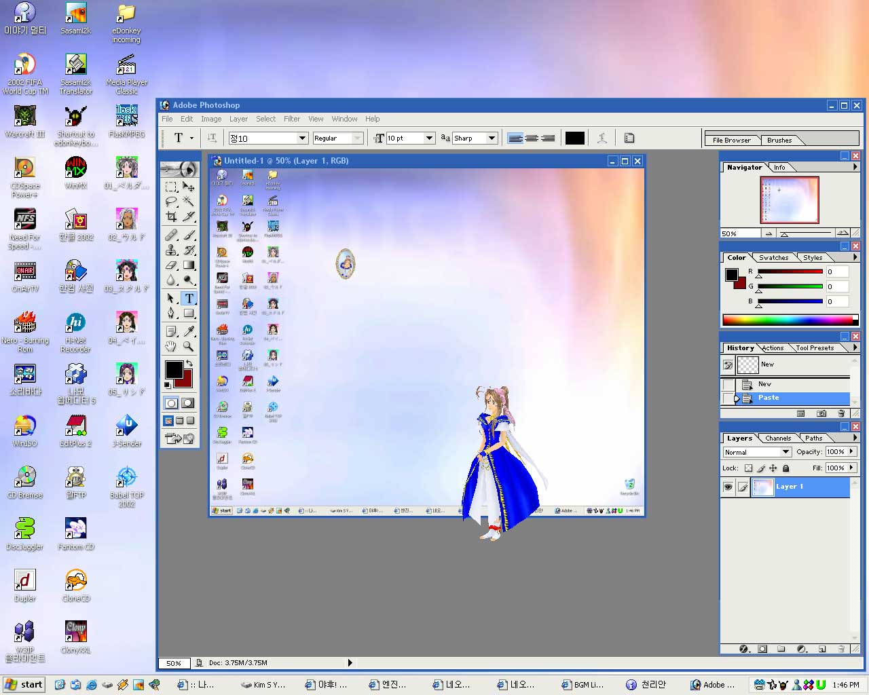Click the text color swatch in options bar
This screenshot has height=695, width=869.
(575, 138)
